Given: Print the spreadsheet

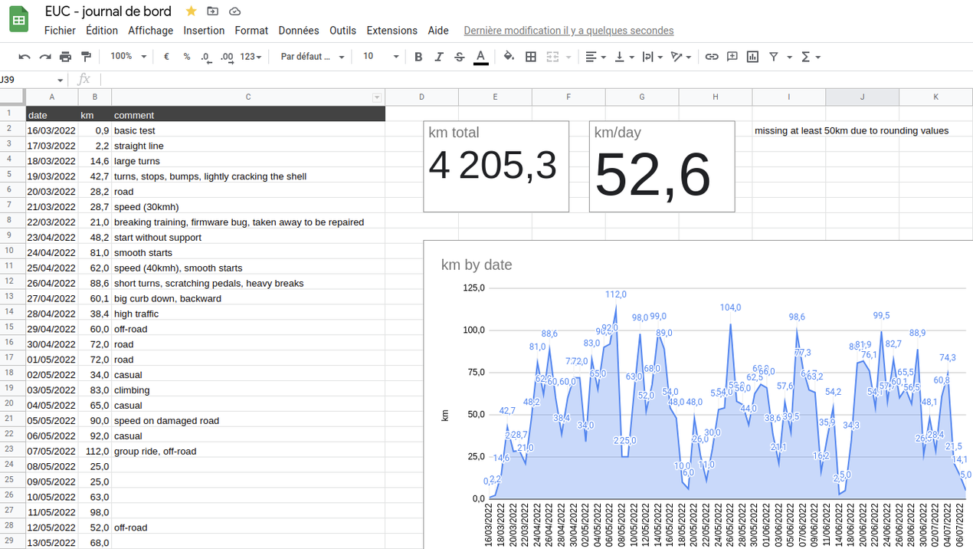Looking at the screenshot, I should 65,57.
